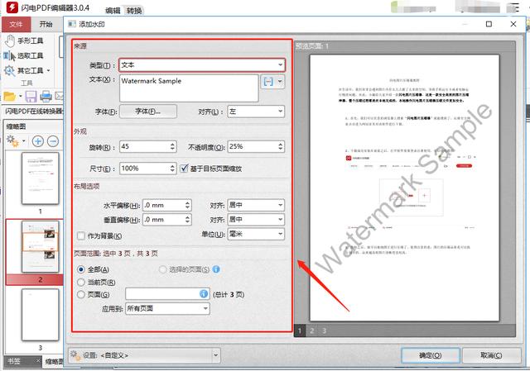530x371 pixels.
Task: Click the email envelope icon in toolbar
Action: coord(59,97)
